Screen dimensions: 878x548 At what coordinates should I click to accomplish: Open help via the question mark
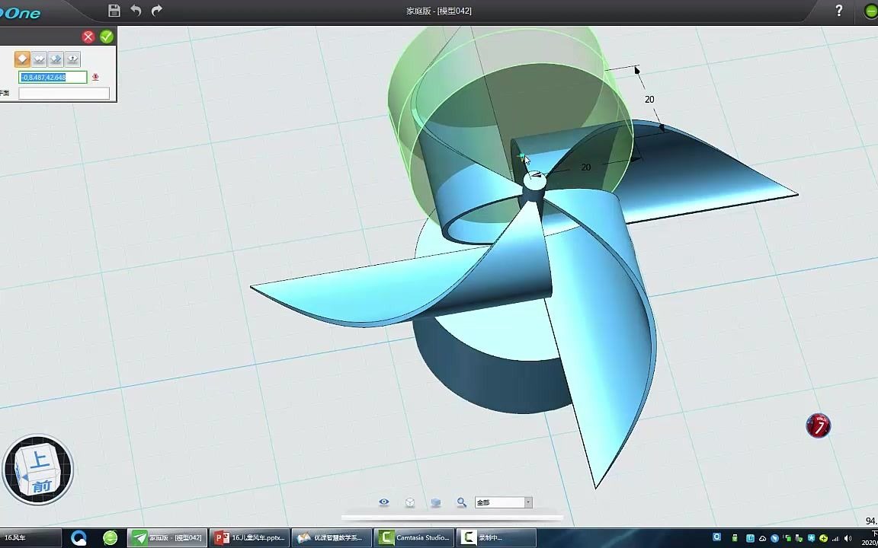click(x=839, y=10)
